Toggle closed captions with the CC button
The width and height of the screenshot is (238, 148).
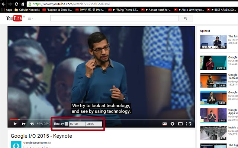tap(164, 124)
